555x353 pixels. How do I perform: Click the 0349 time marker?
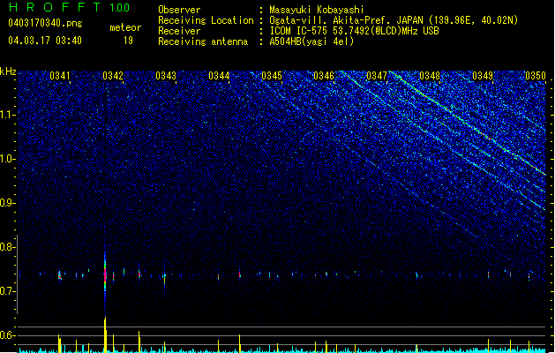(483, 76)
